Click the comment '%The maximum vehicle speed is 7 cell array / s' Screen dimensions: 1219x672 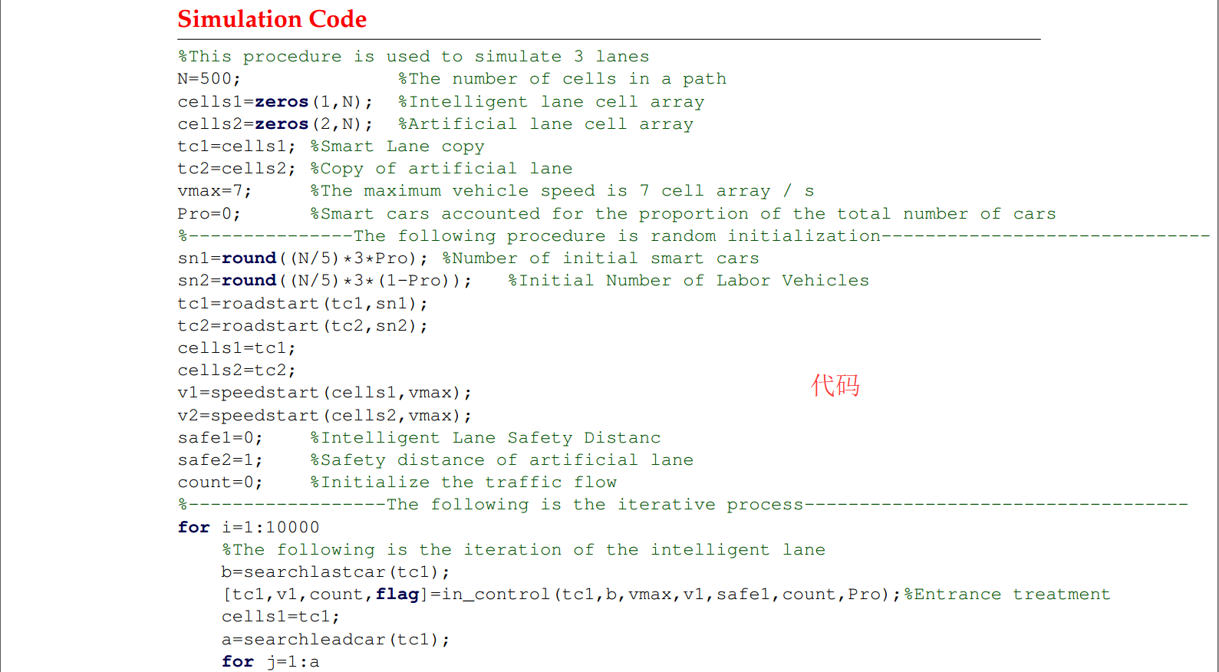562,191
